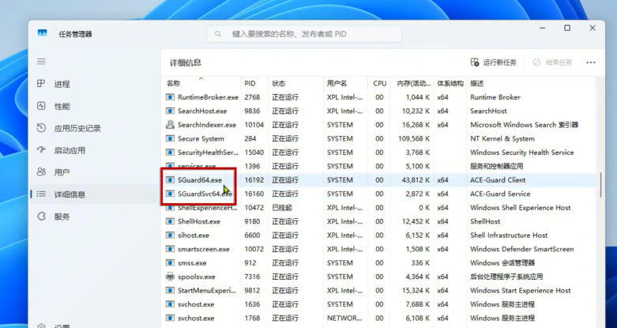The width and height of the screenshot is (617, 328).
Task: Select the 详细信息 sidebar item
Action: click(x=95, y=194)
